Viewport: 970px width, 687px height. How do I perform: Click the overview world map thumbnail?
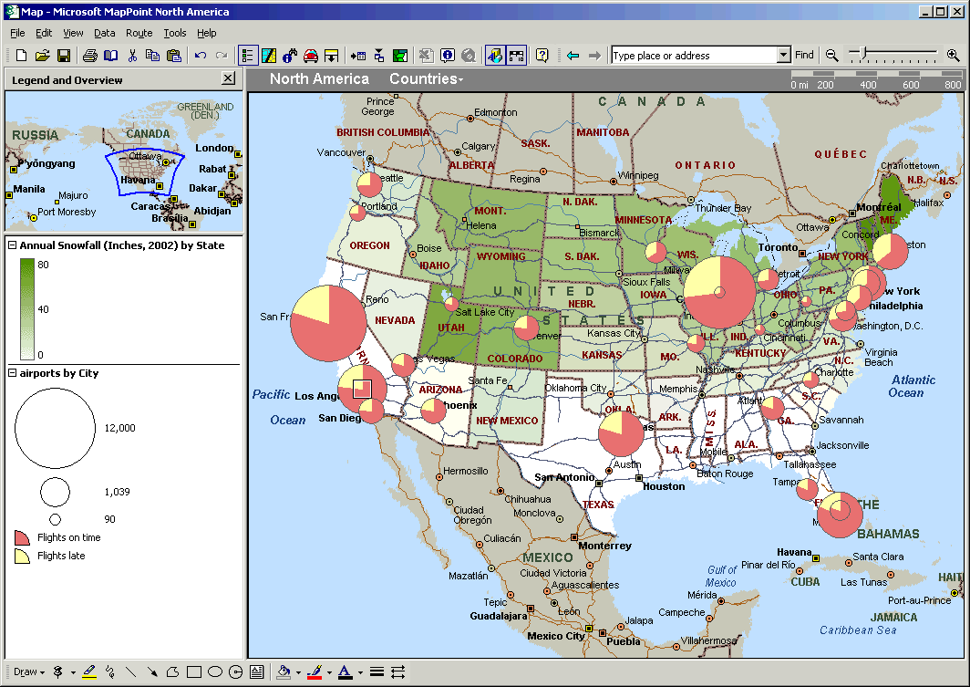click(x=124, y=161)
